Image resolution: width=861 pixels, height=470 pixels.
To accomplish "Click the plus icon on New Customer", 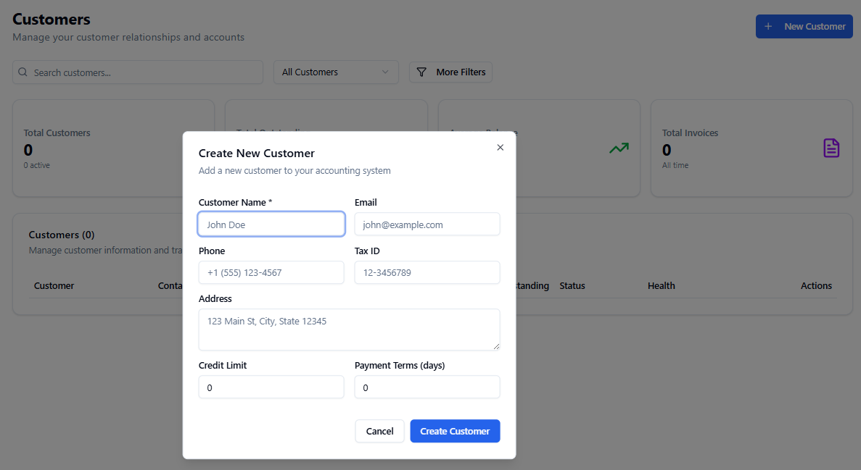I will (x=768, y=27).
